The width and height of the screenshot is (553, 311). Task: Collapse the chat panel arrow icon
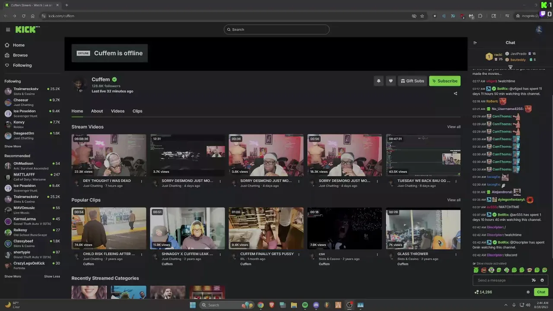point(475,43)
